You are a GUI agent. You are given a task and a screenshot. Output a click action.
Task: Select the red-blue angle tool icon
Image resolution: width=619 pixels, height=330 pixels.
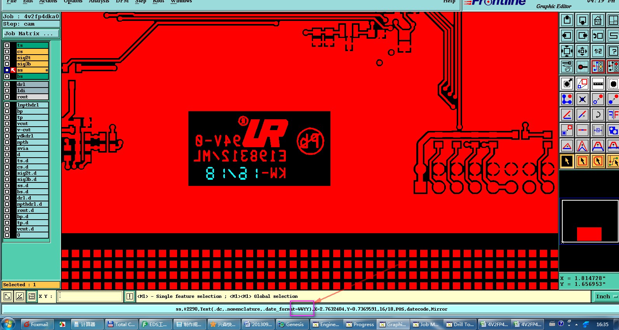[567, 115]
